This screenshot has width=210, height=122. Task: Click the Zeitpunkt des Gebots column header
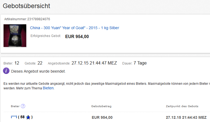click(x=182, y=106)
